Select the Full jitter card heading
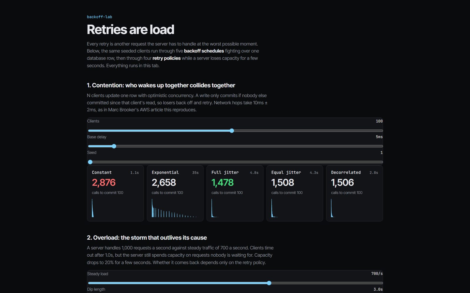This screenshot has height=293, width=470. pyautogui.click(x=225, y=173)
